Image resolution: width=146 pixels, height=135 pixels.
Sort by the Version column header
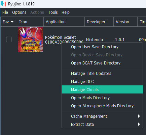pos(125,22)
